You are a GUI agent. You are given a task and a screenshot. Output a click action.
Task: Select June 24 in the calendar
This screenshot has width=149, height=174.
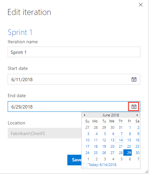(x=87, y=153)
